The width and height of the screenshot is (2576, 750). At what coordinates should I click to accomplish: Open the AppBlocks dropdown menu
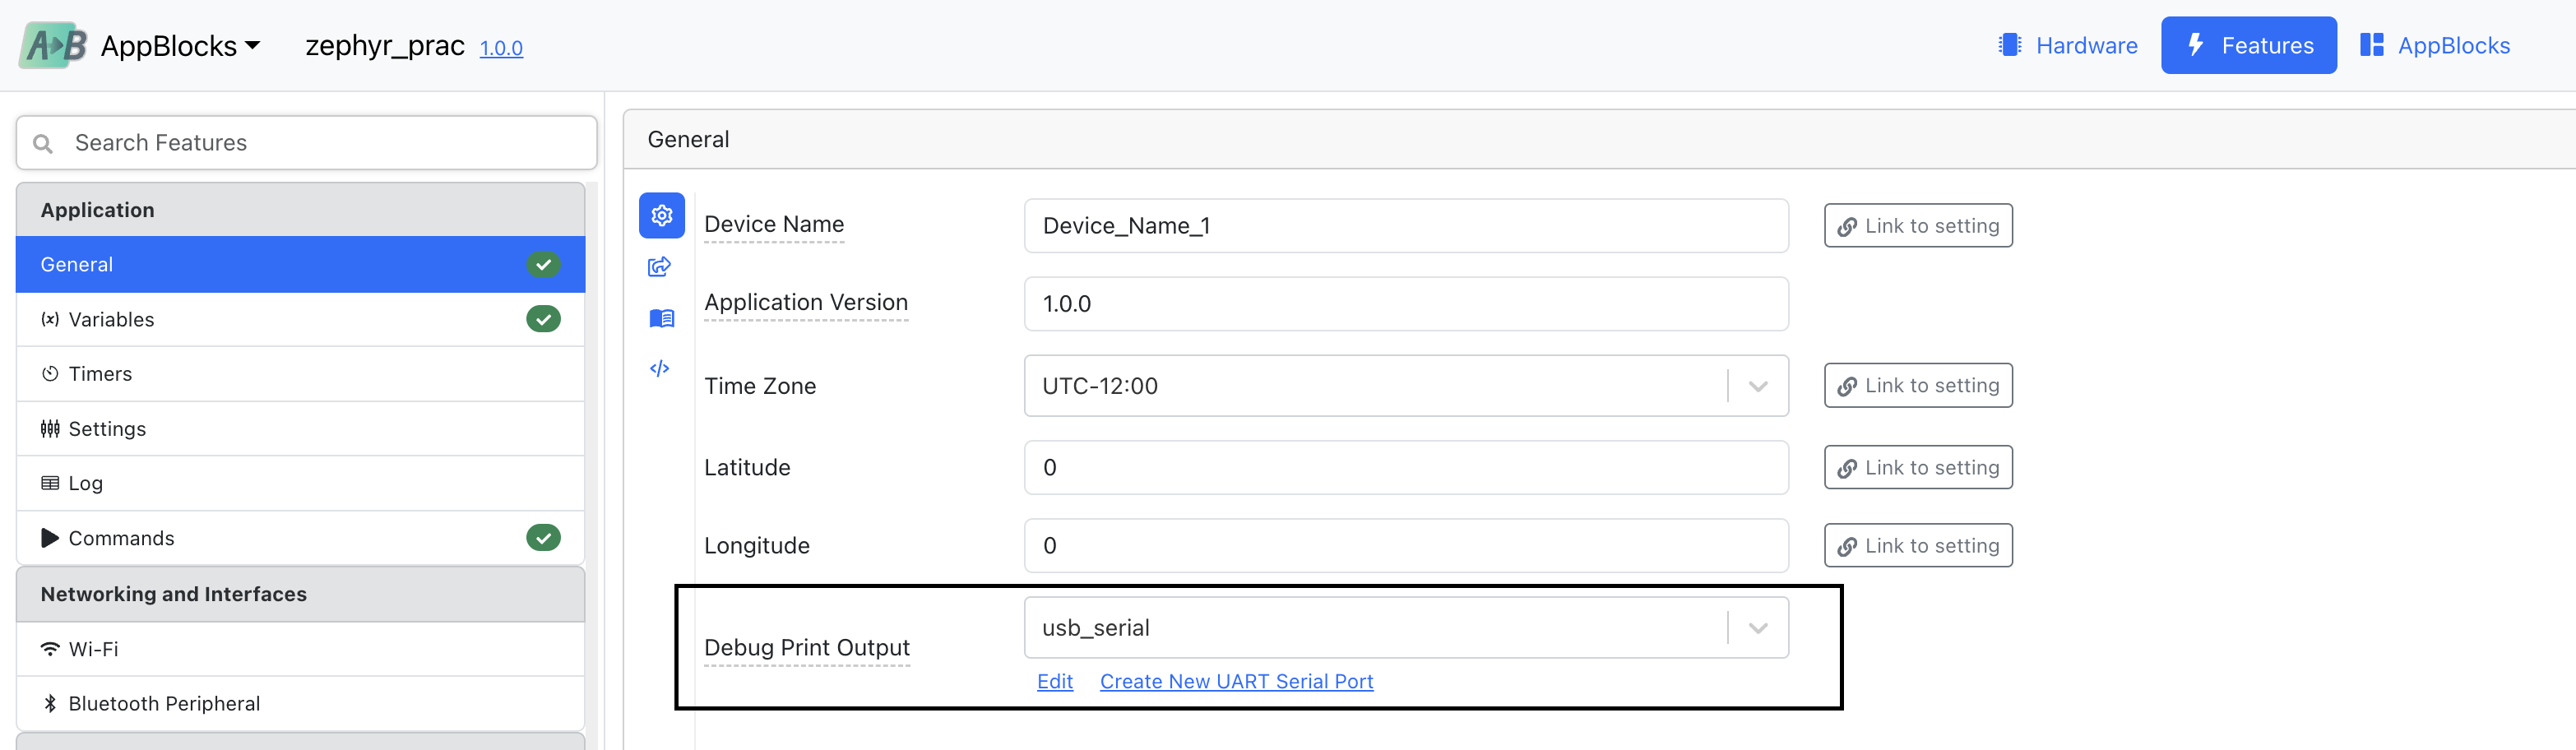click(180, 46)
